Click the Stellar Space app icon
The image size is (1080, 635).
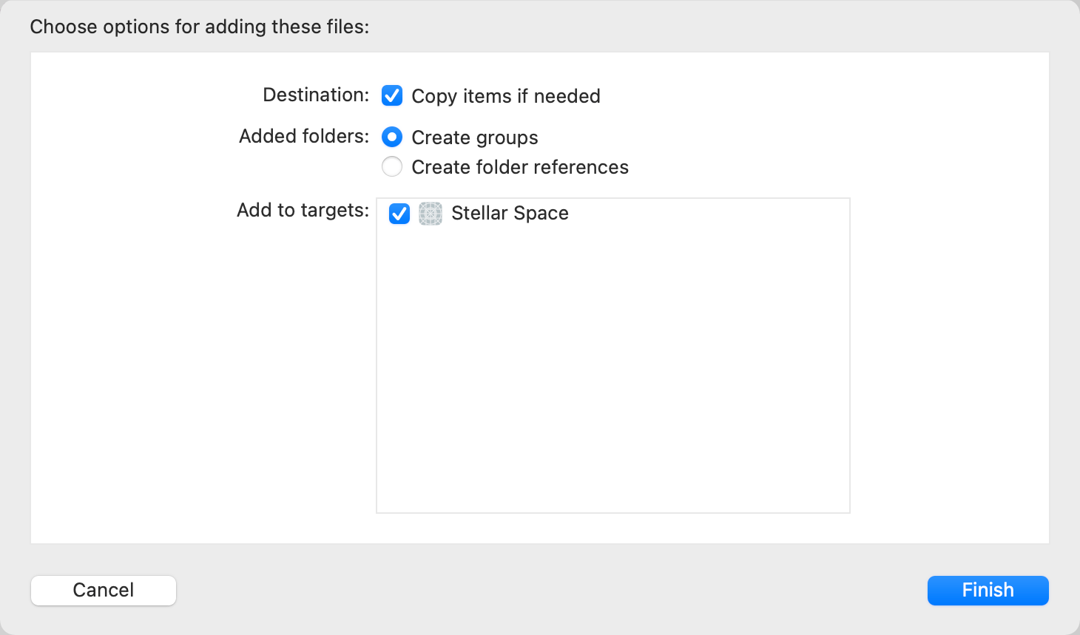click(x=430, y=214)
